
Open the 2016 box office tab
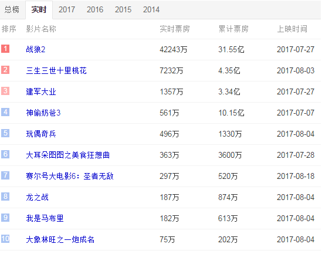point(95,10)
